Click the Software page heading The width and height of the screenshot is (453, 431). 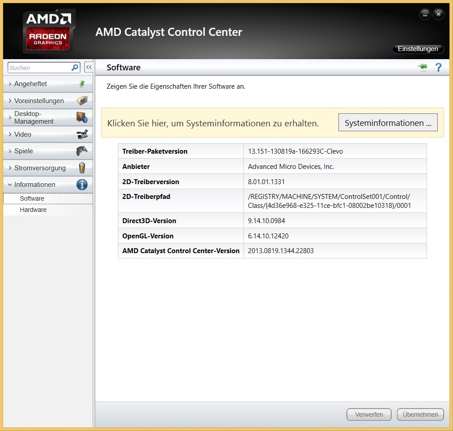[124, 67]
